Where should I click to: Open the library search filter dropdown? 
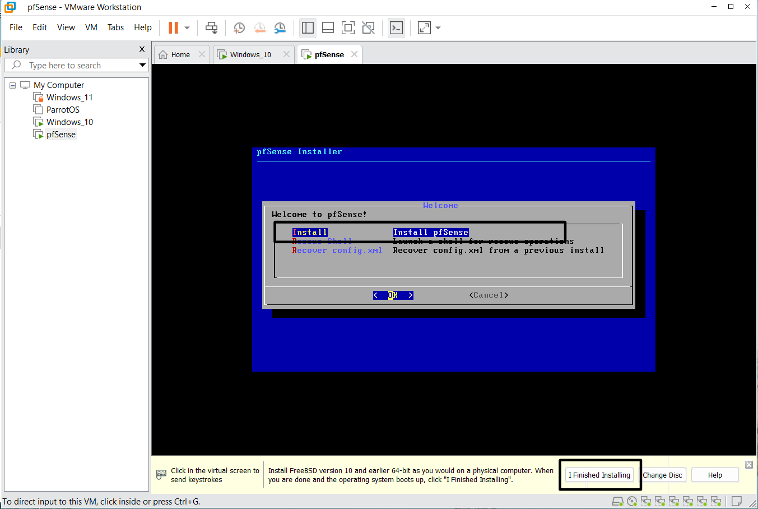[x=142, y=65]
